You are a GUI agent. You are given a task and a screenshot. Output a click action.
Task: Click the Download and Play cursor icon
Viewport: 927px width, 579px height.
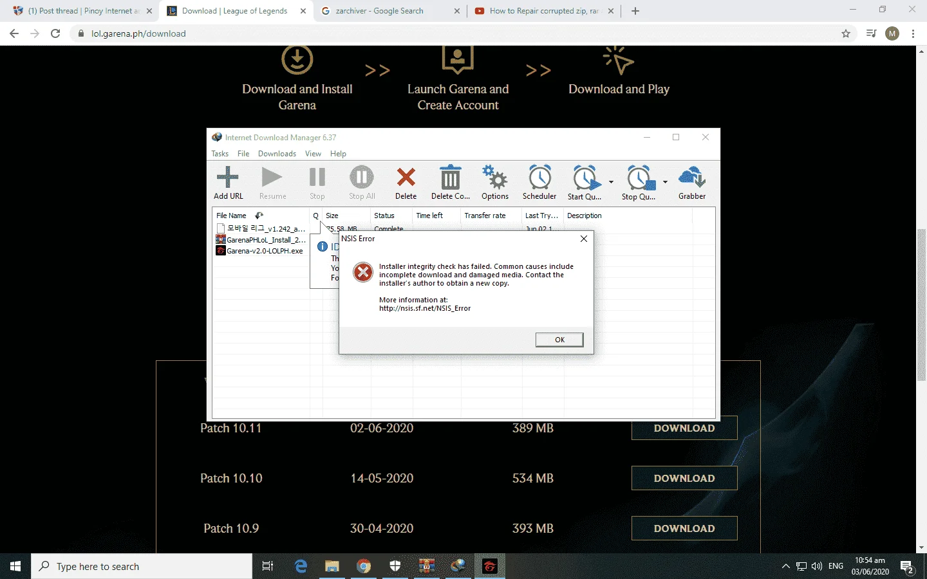tap(619, 60)
